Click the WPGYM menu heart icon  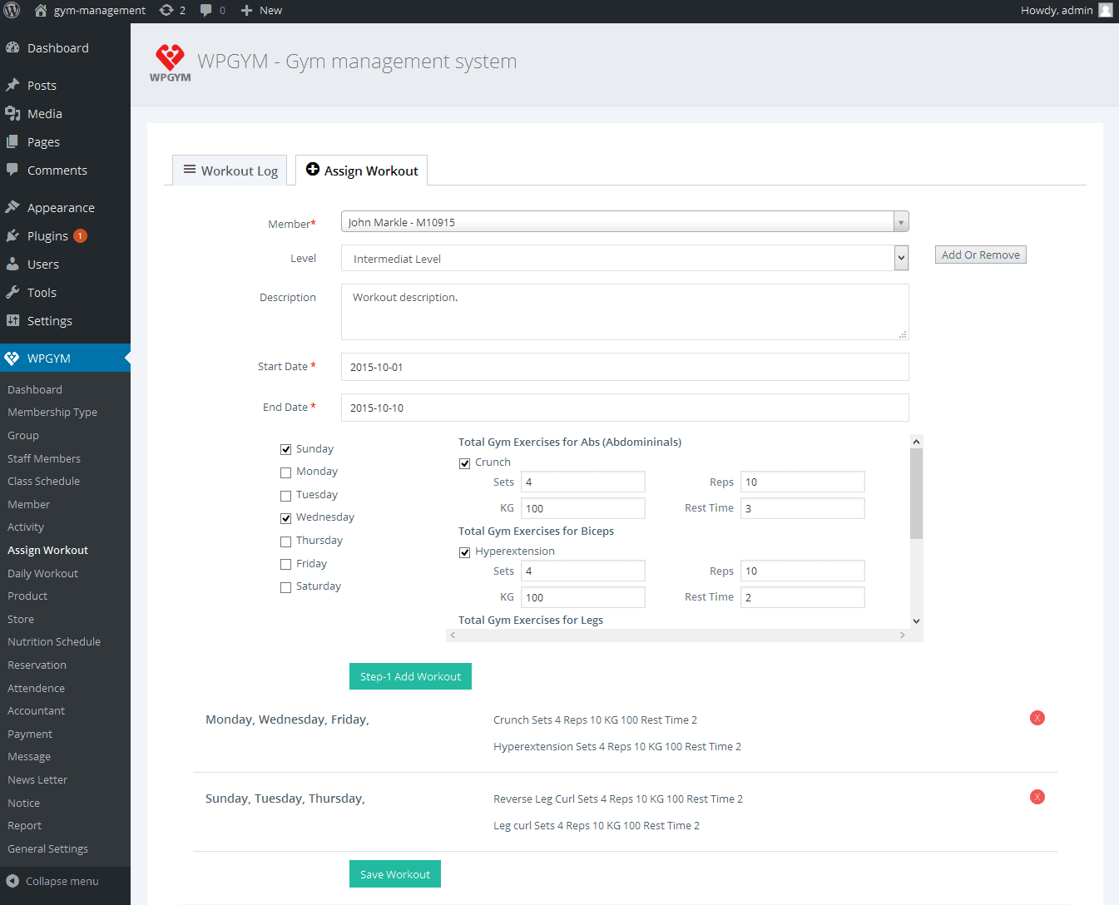tap(12, 358)
